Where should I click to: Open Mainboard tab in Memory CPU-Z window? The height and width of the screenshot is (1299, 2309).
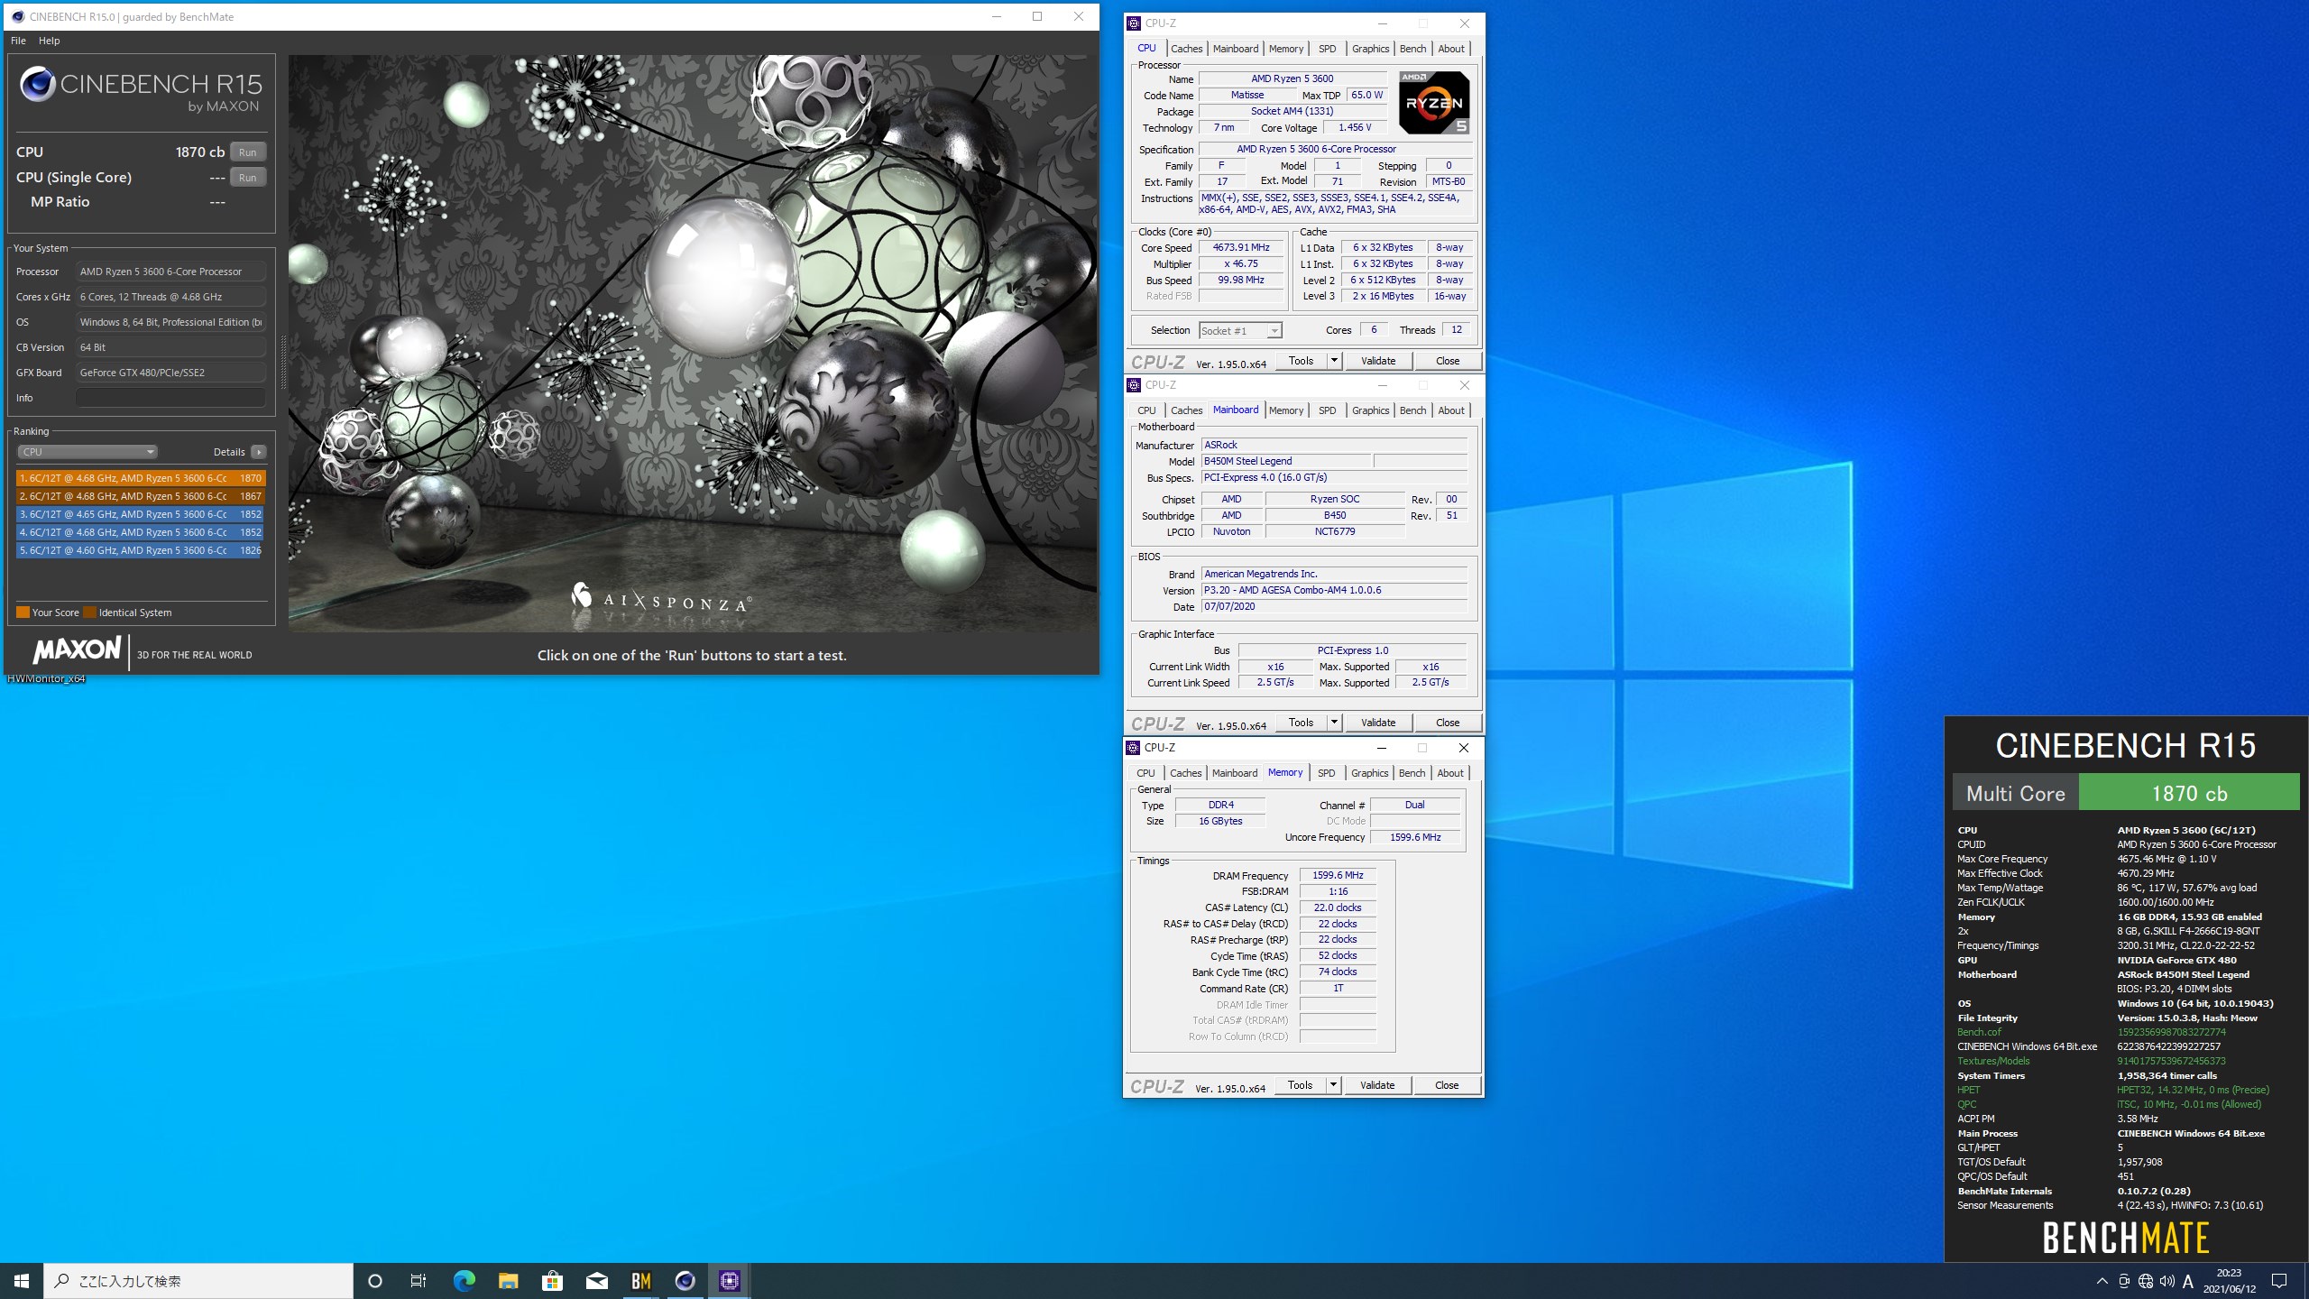[x=1234, y=773]
